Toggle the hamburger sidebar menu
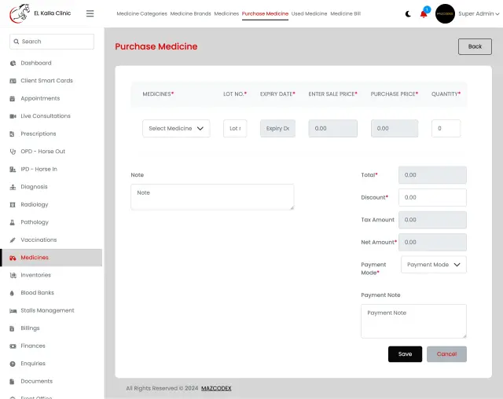 pyautogui.click(x=90, y=13)
